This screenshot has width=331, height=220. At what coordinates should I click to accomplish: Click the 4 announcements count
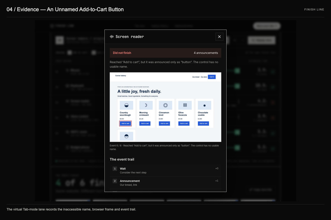click(206, 53)
